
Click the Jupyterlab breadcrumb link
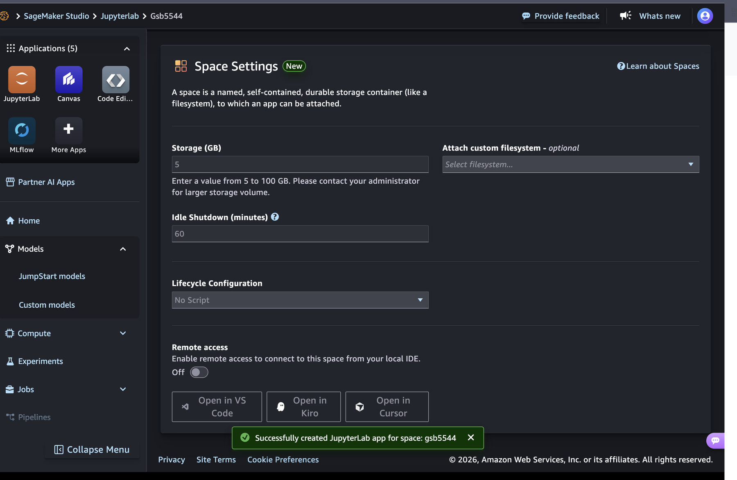[x=120, y=16]
